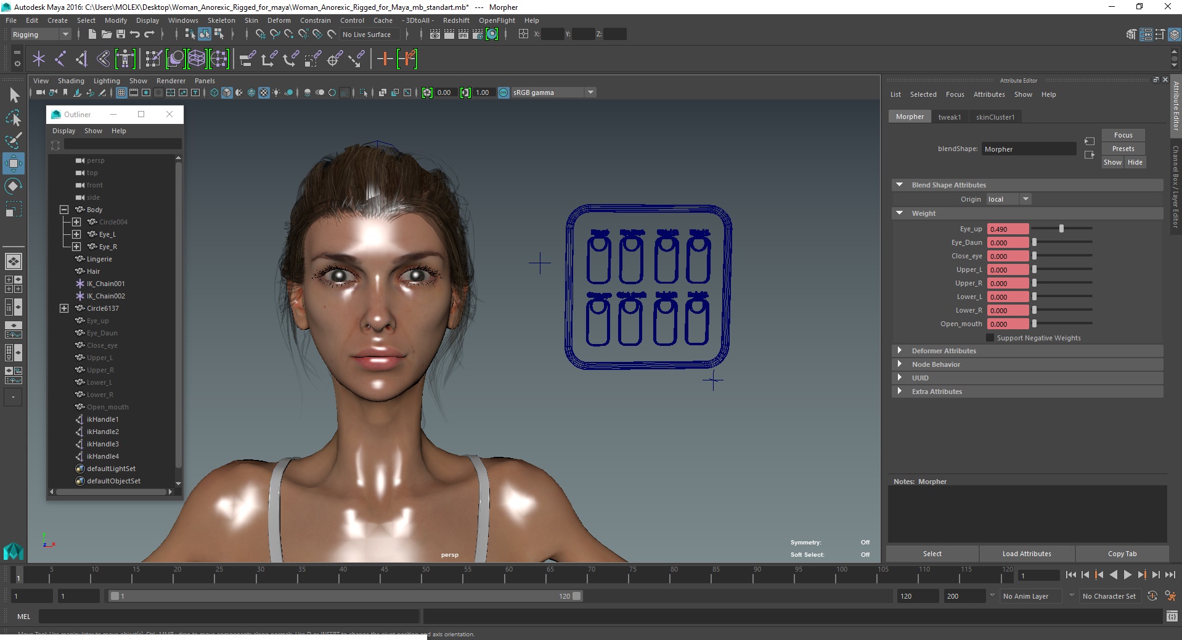Screen dimensions: 1182x640
Task: Click the Hide button in Attribute Editor
Action: click(1135, 162)
